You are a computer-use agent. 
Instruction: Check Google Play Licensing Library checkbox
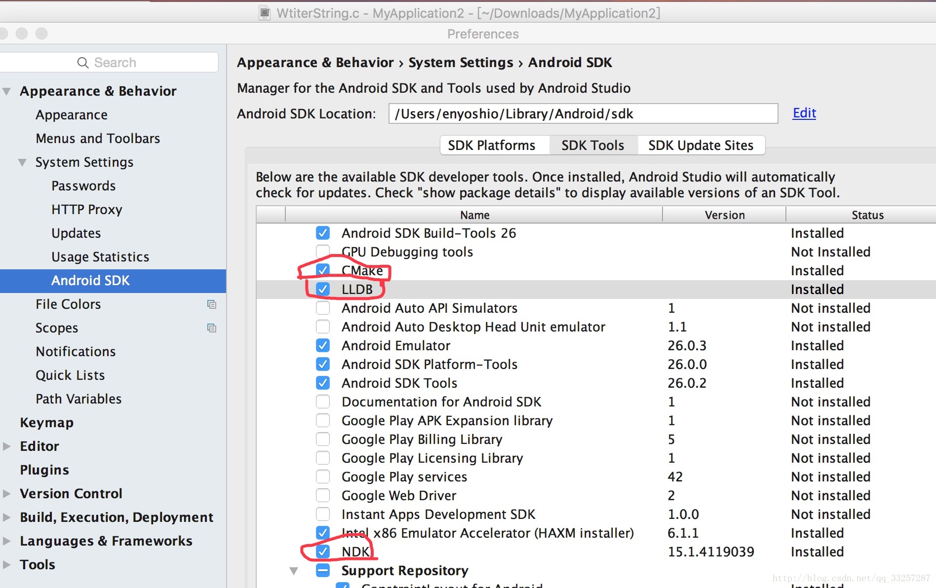coord(323,458)
